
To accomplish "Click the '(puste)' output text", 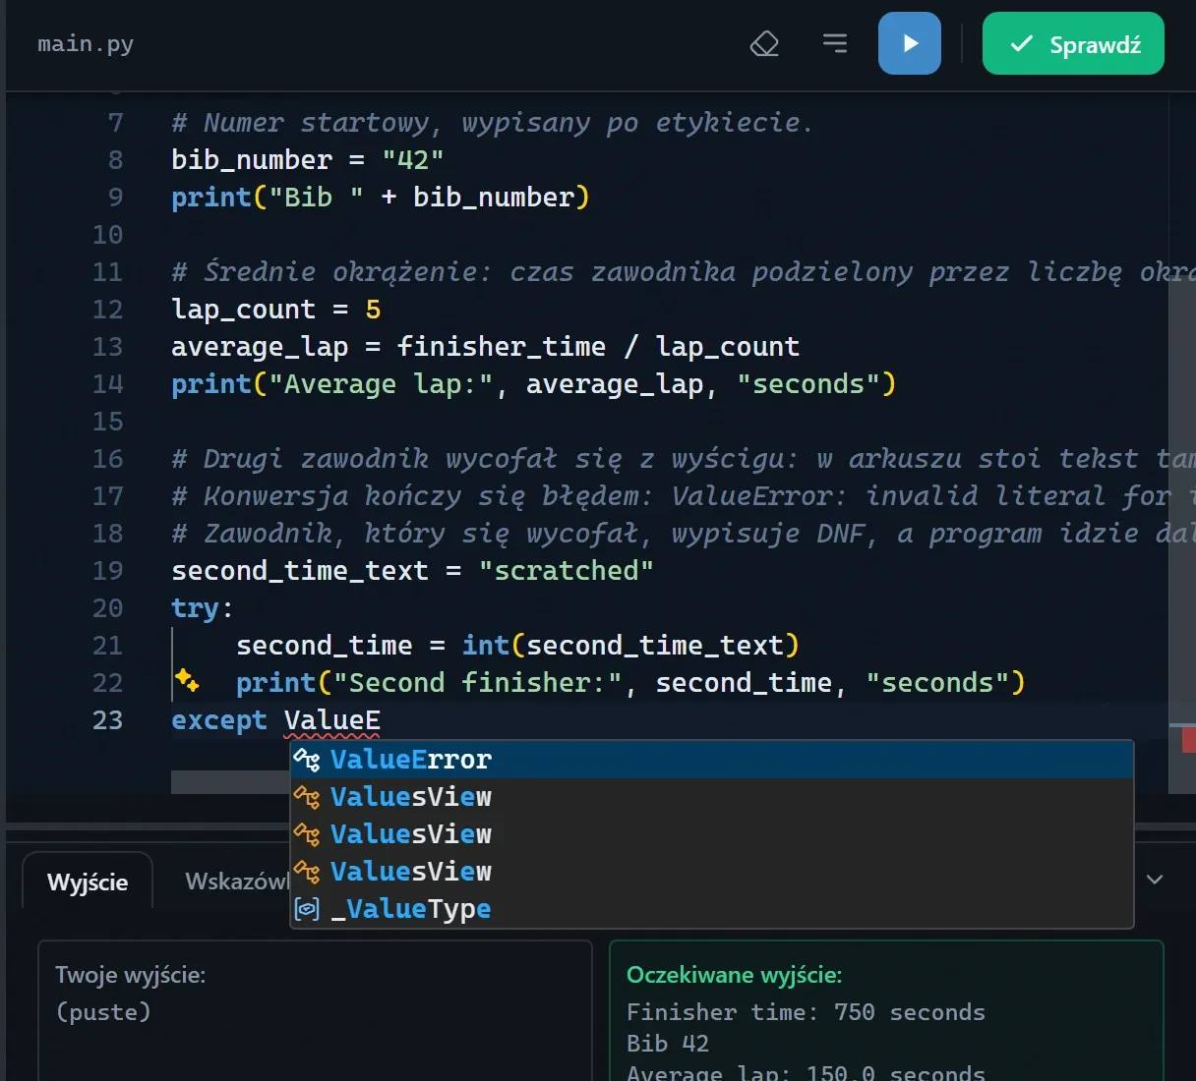I will (103, 1012).
